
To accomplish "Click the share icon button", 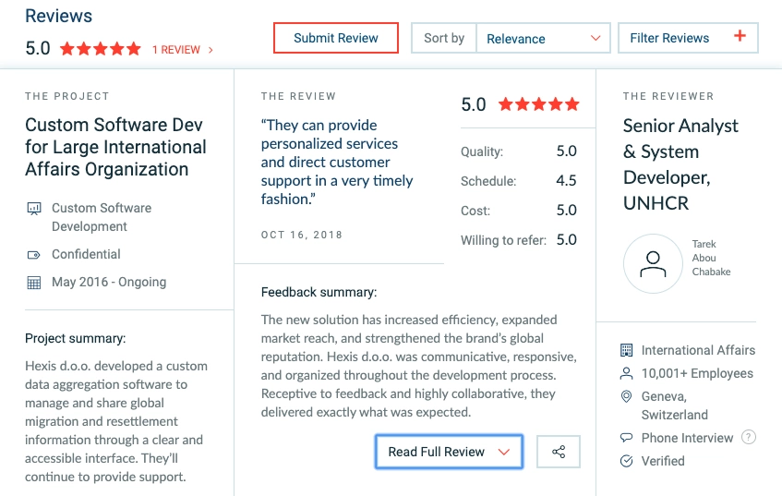I will 559,452.
